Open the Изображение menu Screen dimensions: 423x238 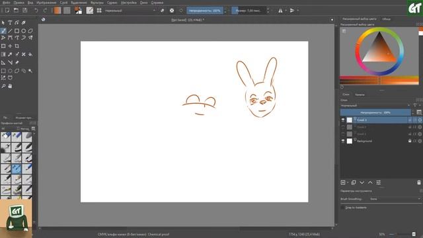pyautogui.click(x=46, y=3)
